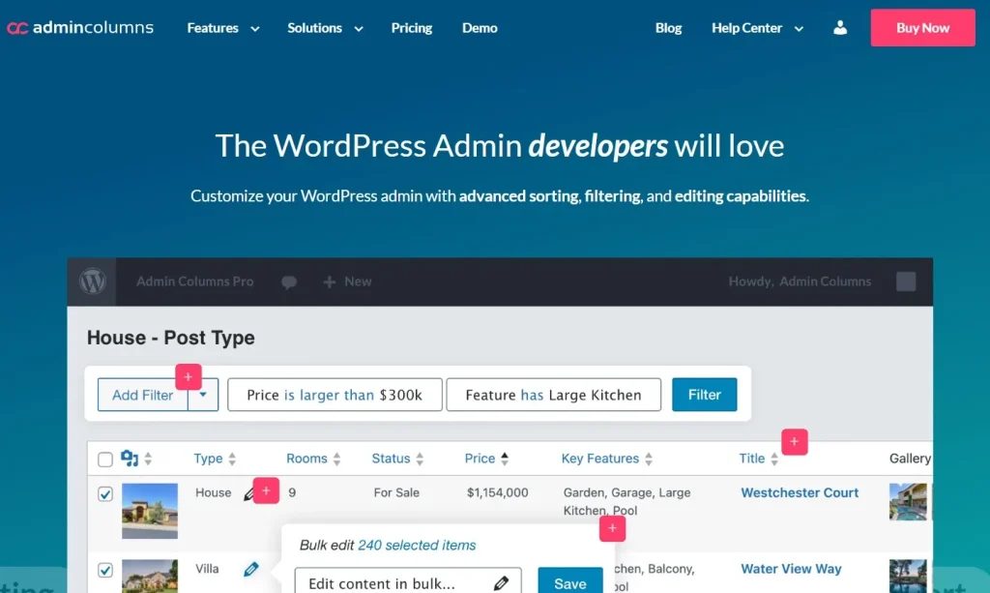
Task: Click the user account icon in header
Action: [x=839, y=28]
